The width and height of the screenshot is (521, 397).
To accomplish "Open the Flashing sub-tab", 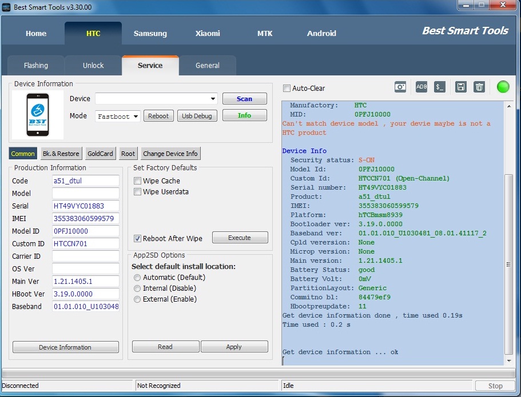I will 36,65.
